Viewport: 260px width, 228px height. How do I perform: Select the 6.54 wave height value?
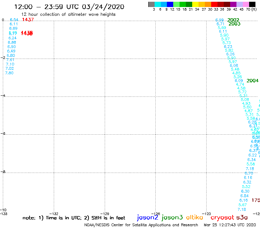(x=14, y=20)
